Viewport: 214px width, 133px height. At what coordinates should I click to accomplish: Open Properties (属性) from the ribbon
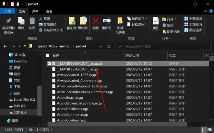(x=156, y=21)
